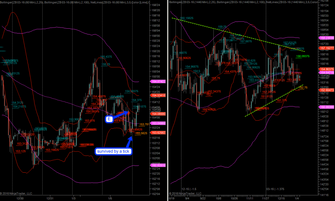Click the 151.375 red level label

coord(282,100)
